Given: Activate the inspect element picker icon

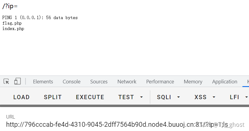Looking at the screenshot, I should 6,81.
